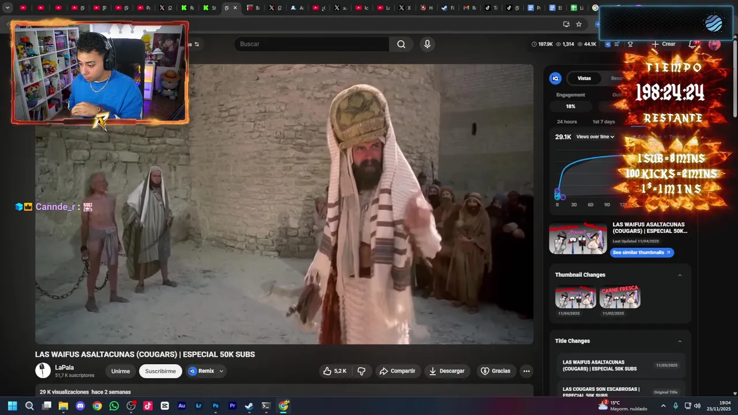Focus the Buscar search field
This screenshot has width=738, height=415.
pyautogui.click(x=311, y=44)
